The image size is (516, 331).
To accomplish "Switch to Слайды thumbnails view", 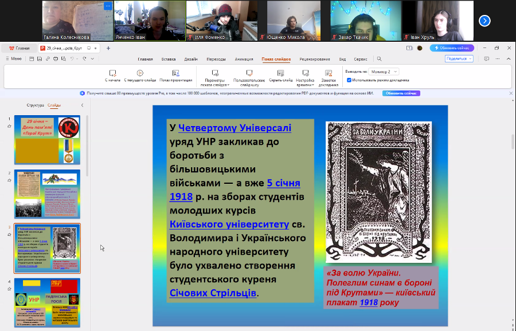I will [x=54, y=105].
